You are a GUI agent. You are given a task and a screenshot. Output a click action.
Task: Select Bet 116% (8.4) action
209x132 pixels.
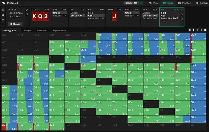pos(150,19)
